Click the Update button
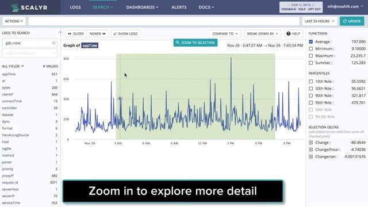The width and height of the screenshot is (368, 207). tap(352, 21)
